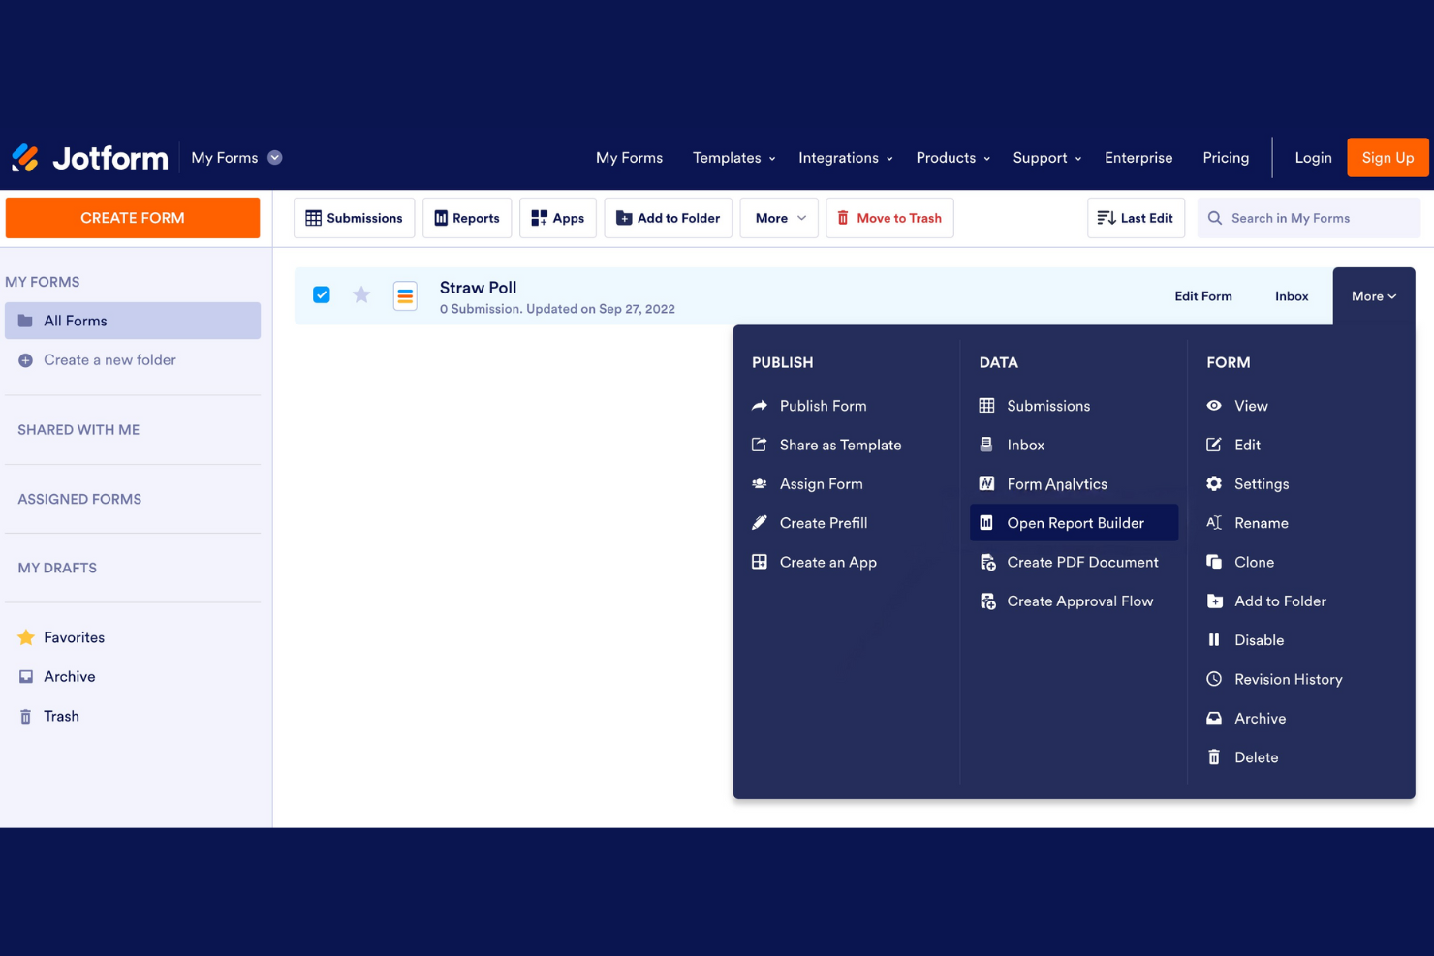Click the Assign Form people icon
This screenshot has width=1434, height=956.
tap(760, 483)
